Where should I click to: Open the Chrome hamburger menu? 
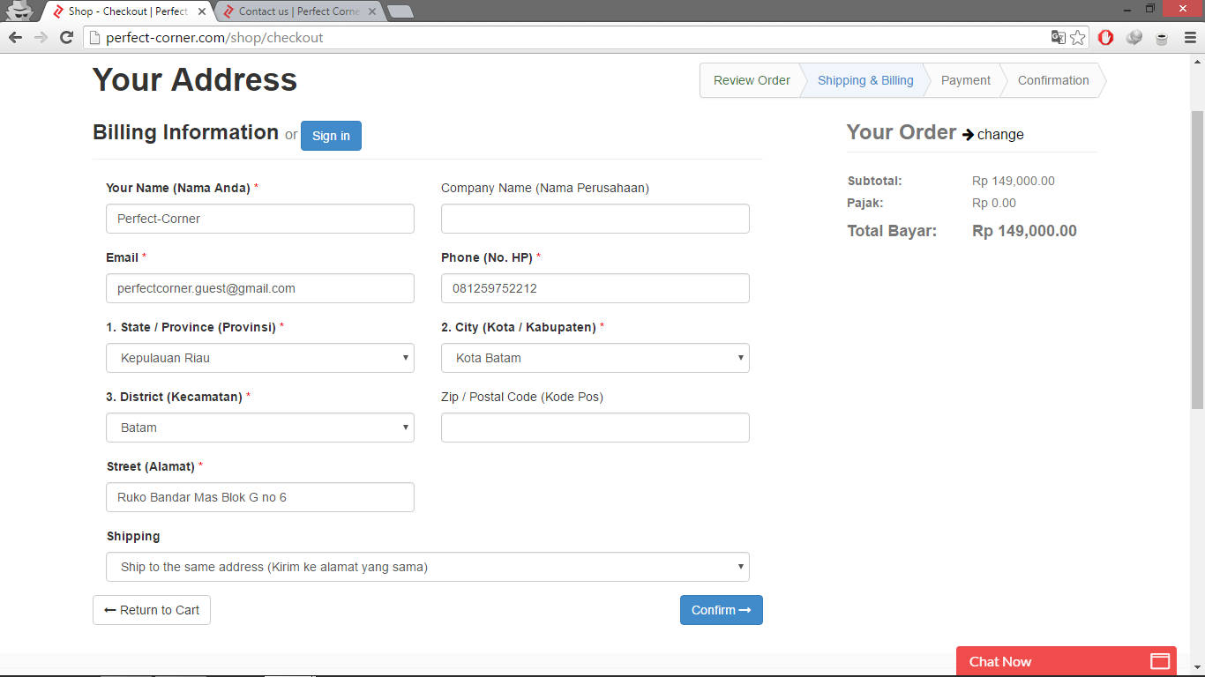[x=1189, y=37]
